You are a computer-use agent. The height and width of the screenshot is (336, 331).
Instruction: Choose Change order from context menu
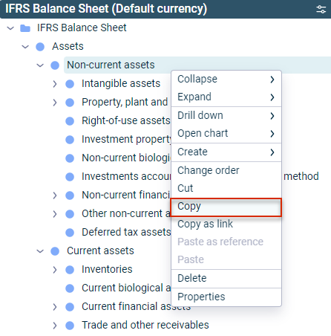[x=226, y=170]
